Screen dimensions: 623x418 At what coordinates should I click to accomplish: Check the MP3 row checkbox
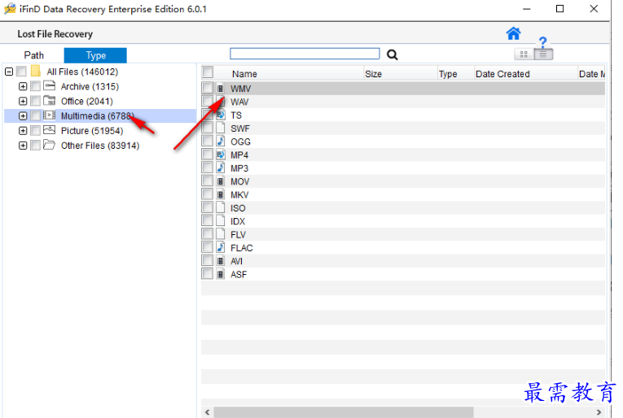tap(207, 168)
